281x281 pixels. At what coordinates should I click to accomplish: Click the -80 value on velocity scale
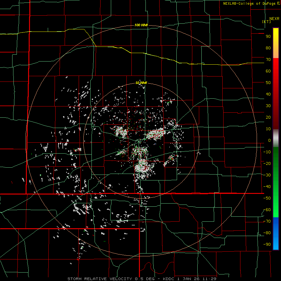(x=267, y=233)
